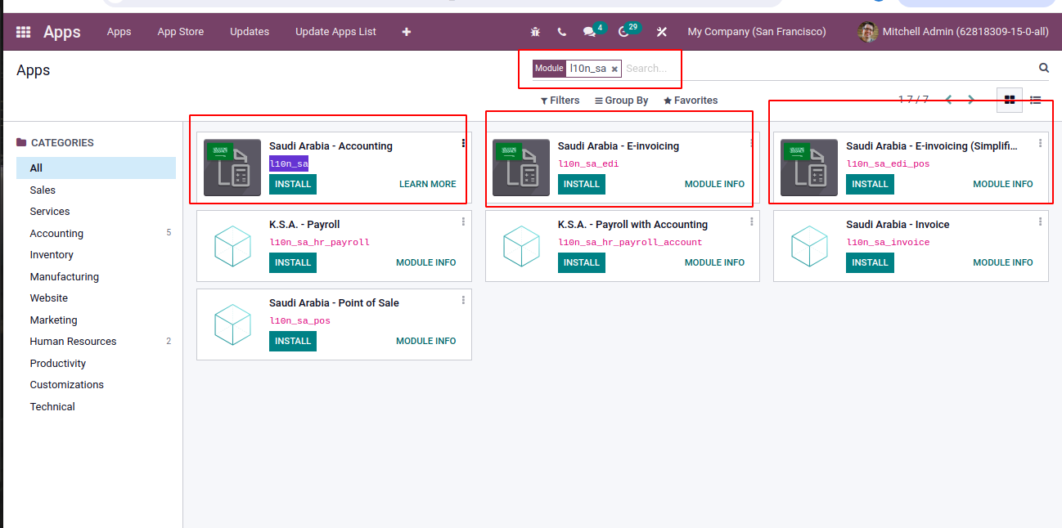Select the Services category
This screenshot has height=528, width=1062.
[x=97, y=211]
